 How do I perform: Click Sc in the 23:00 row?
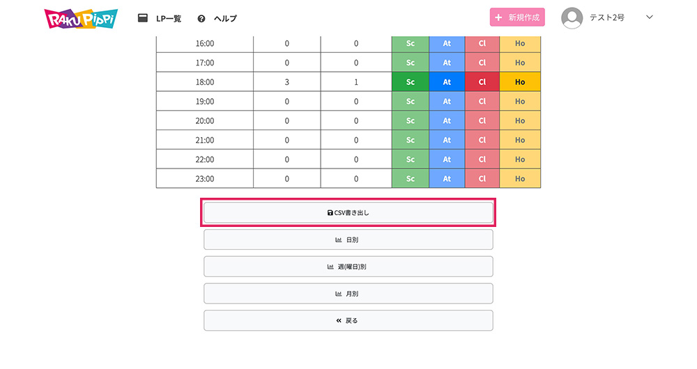click(x=411, y=178)
